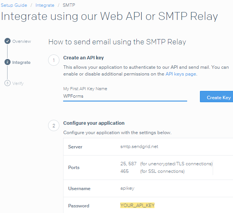
Task: Click the step 2 circle beside Configure your application
Action: coord(54,126)
